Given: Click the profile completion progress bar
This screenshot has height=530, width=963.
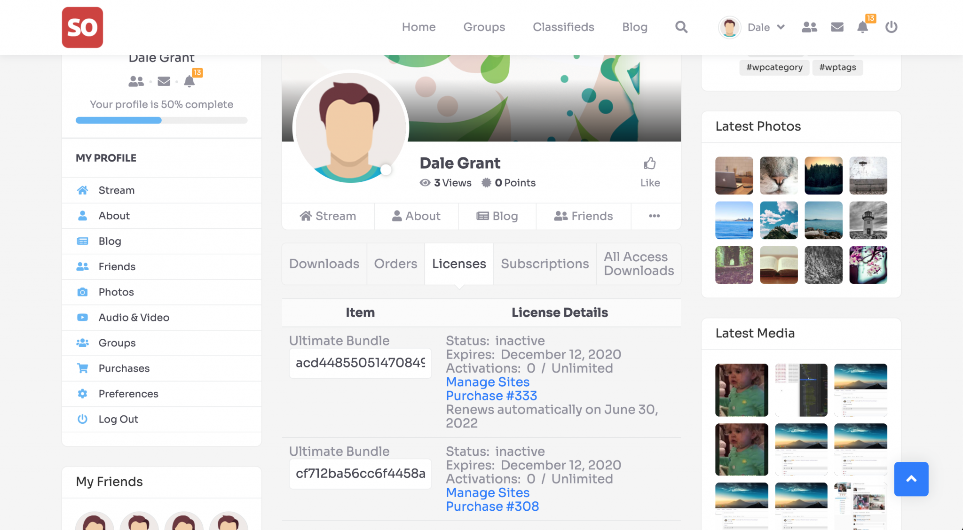Looking at the screenshot, I should click(x=161, y=120).
